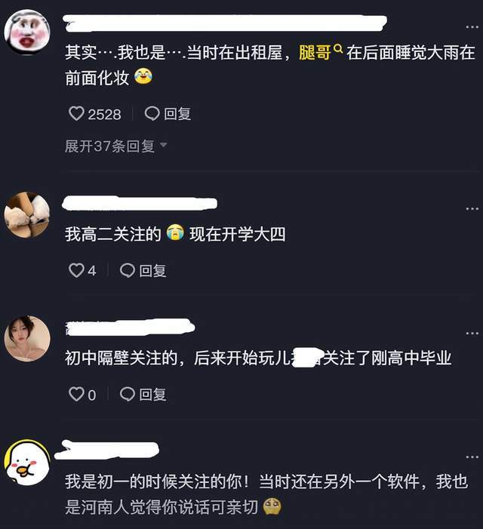Click the dropdown arrow beside 展开37条回复
483x529 pixels.
tap(163, 145)
